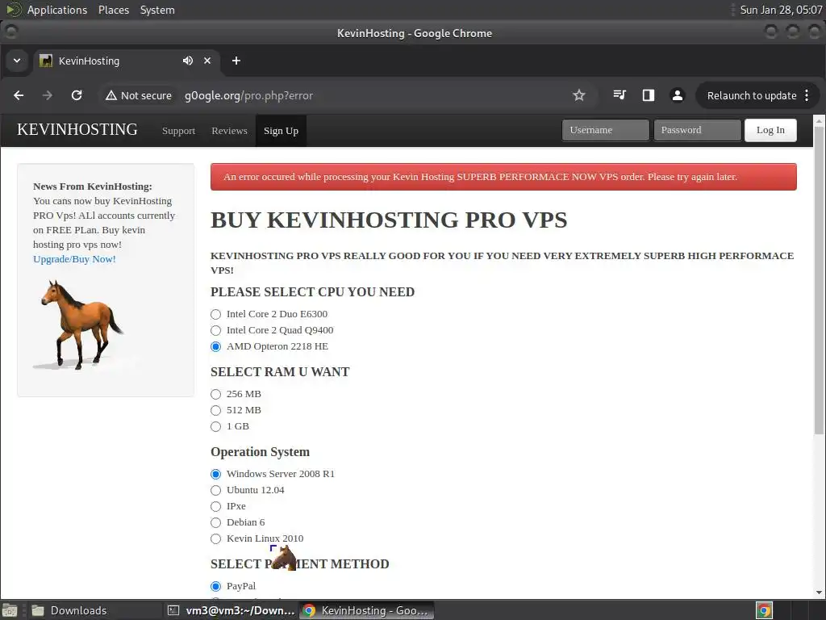Open the Reviews page in navbar

pyautogui.click(x=229, y=131)
